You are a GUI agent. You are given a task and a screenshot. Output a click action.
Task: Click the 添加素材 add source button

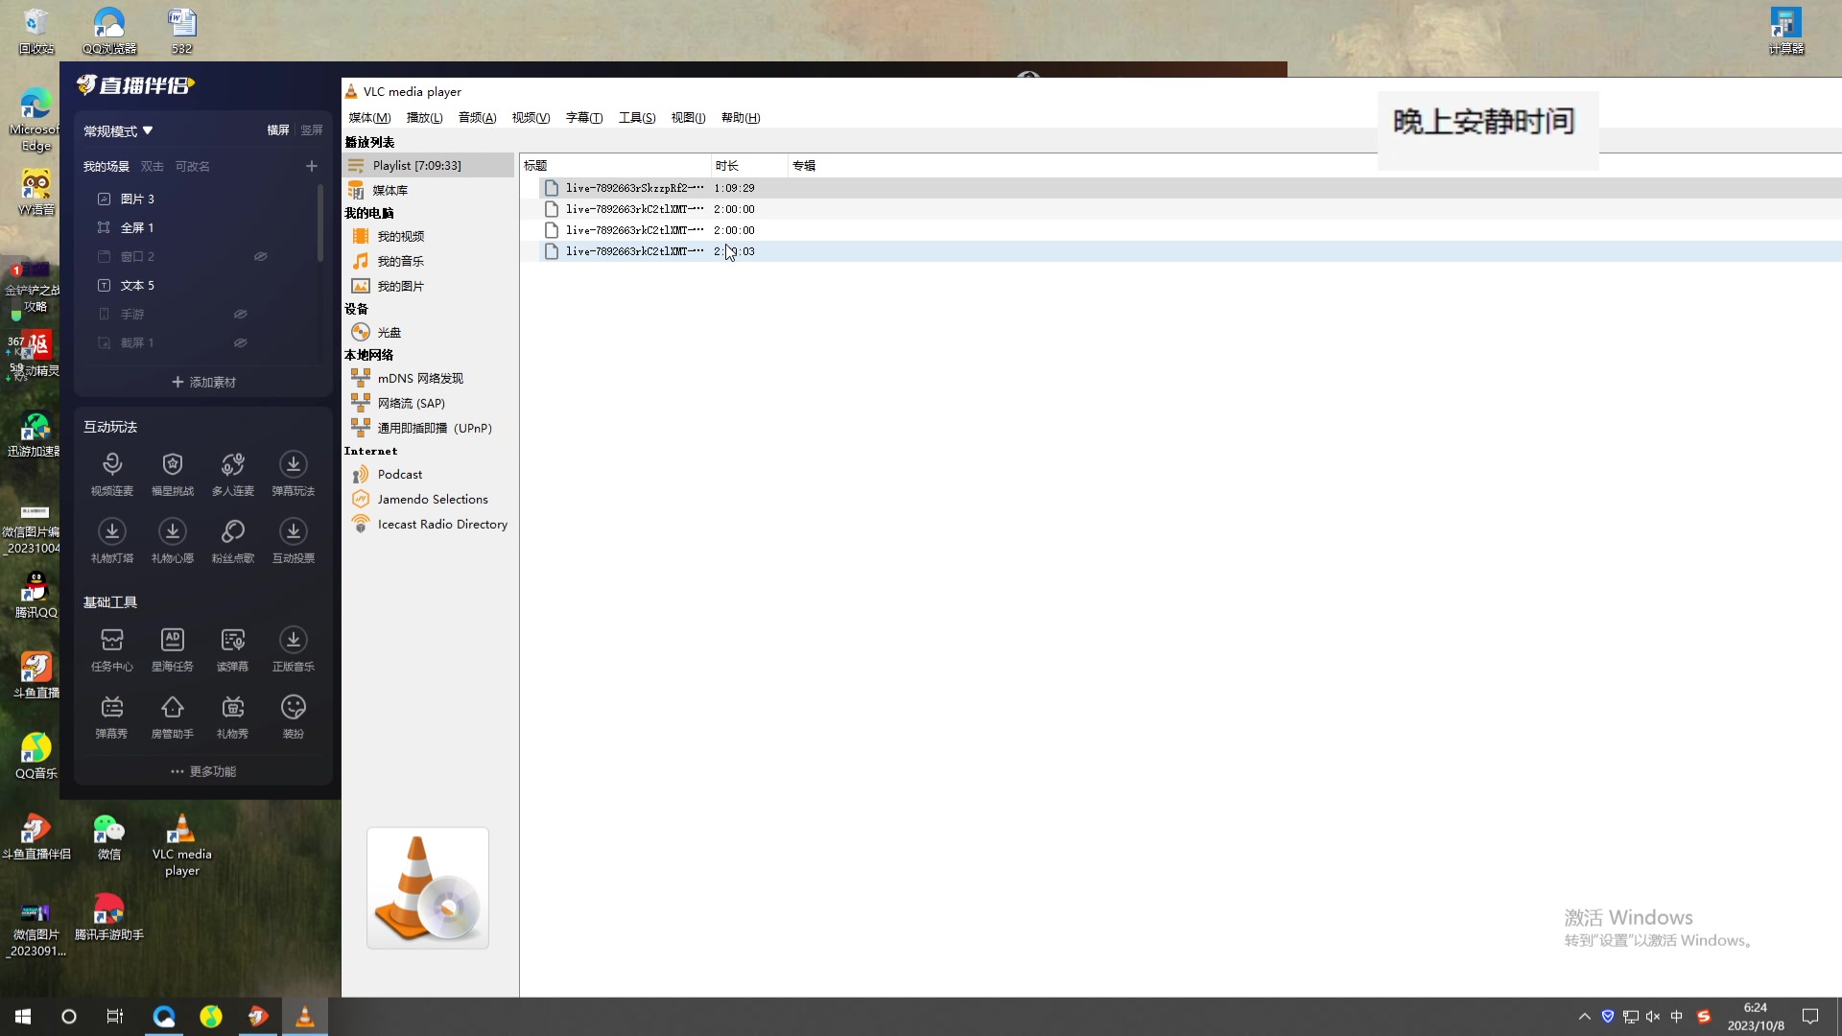(x=203, y=382)
